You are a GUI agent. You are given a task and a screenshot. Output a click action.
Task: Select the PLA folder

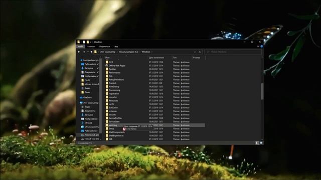tap(110, 76)
